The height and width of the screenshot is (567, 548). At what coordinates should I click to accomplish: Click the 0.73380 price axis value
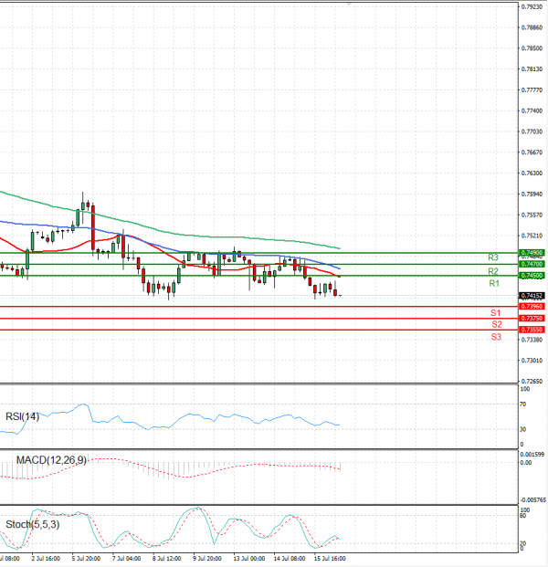pyautogui.click(x=532, y=340)
